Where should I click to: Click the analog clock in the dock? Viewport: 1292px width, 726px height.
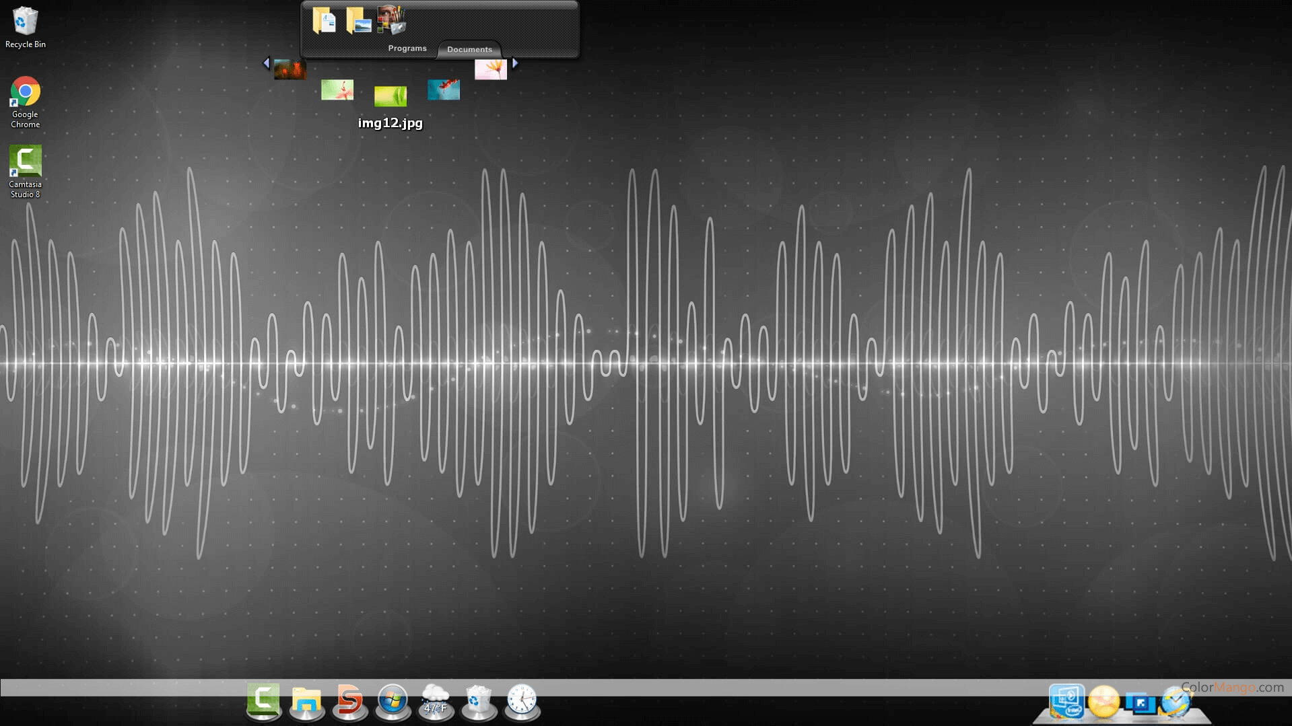[522, 702]
